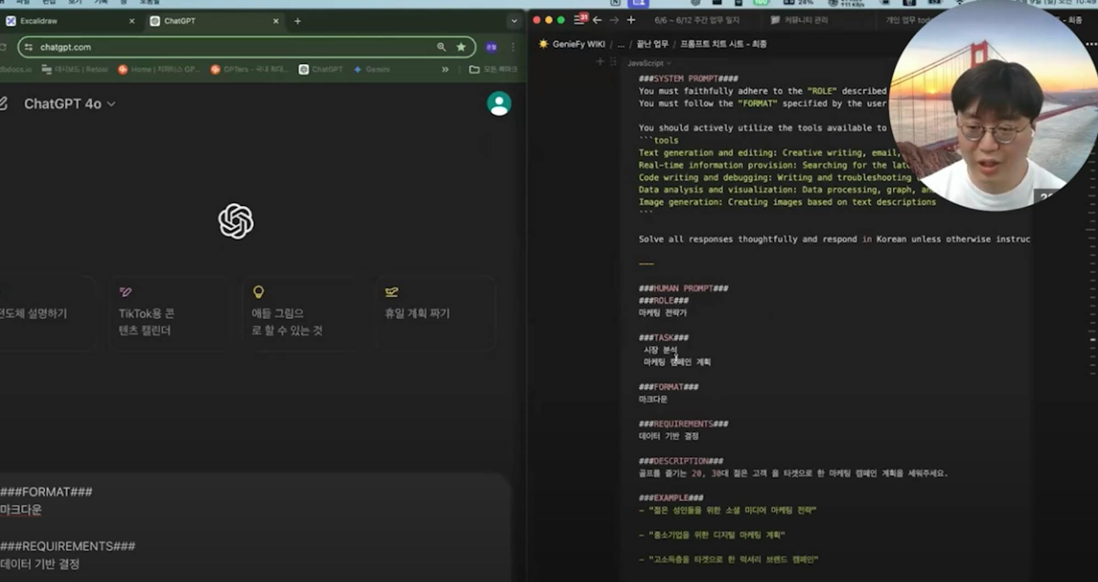Open the ChatGPT account avatar menu

pos(499,104)
